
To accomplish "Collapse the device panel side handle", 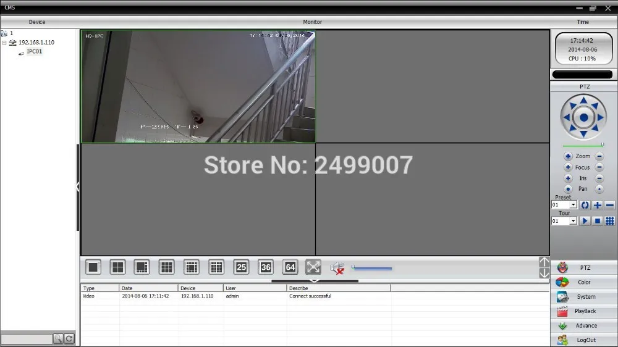I will [78, 187].
